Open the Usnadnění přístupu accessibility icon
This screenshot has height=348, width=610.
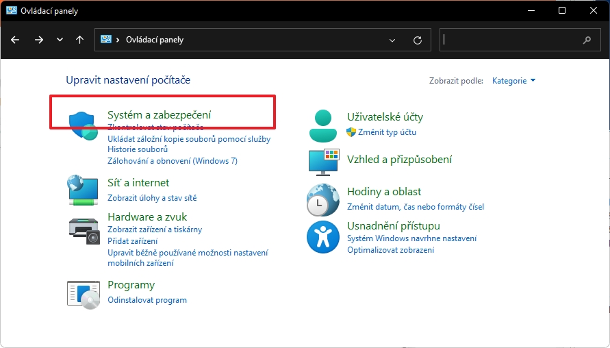point(323,236)
